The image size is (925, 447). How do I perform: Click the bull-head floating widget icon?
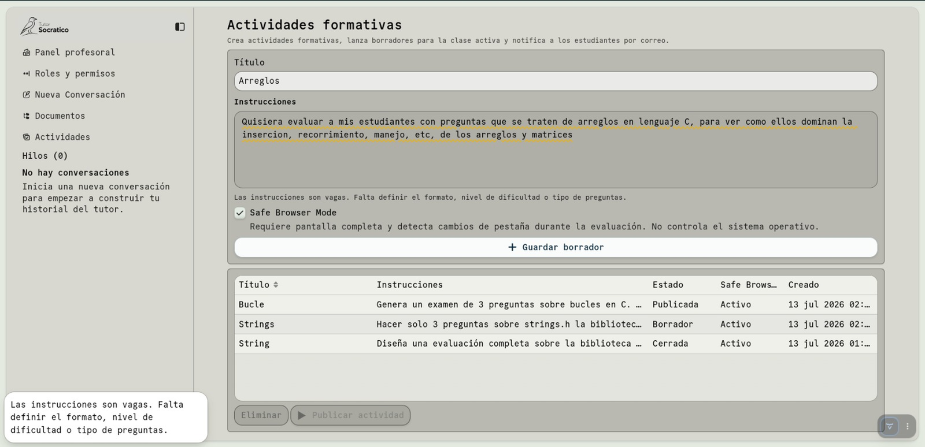(x=890, y=426)
